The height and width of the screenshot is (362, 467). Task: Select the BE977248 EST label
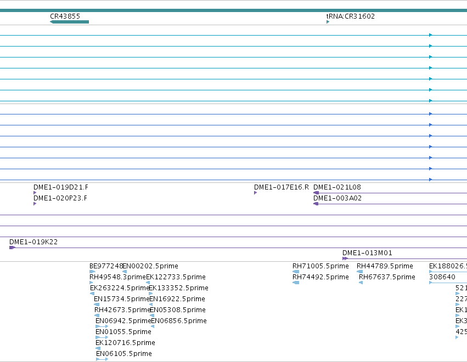pos(106,266)
